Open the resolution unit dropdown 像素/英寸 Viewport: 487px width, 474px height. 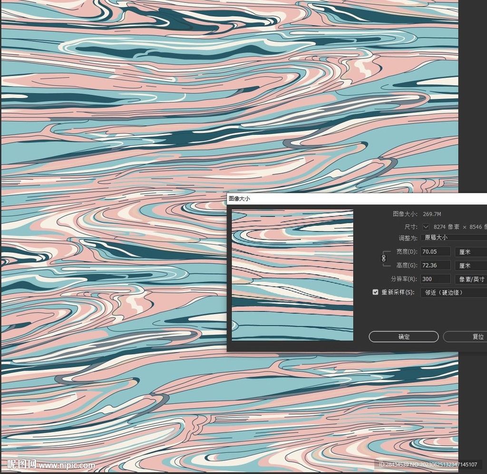[471, 279]
